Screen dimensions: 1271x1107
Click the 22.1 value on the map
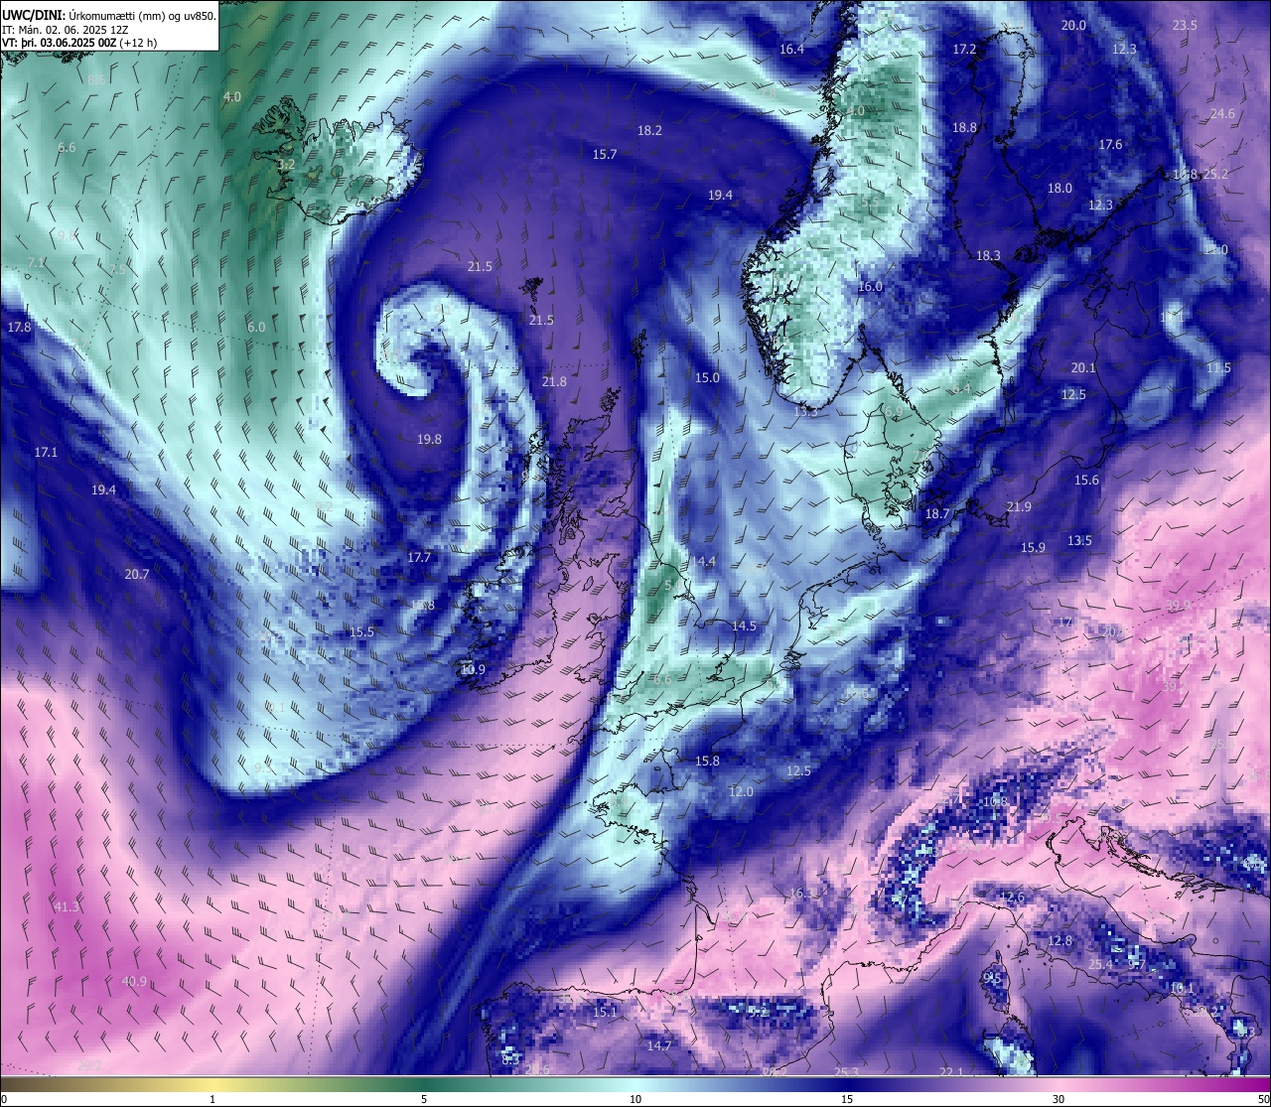coord(951,1071)
